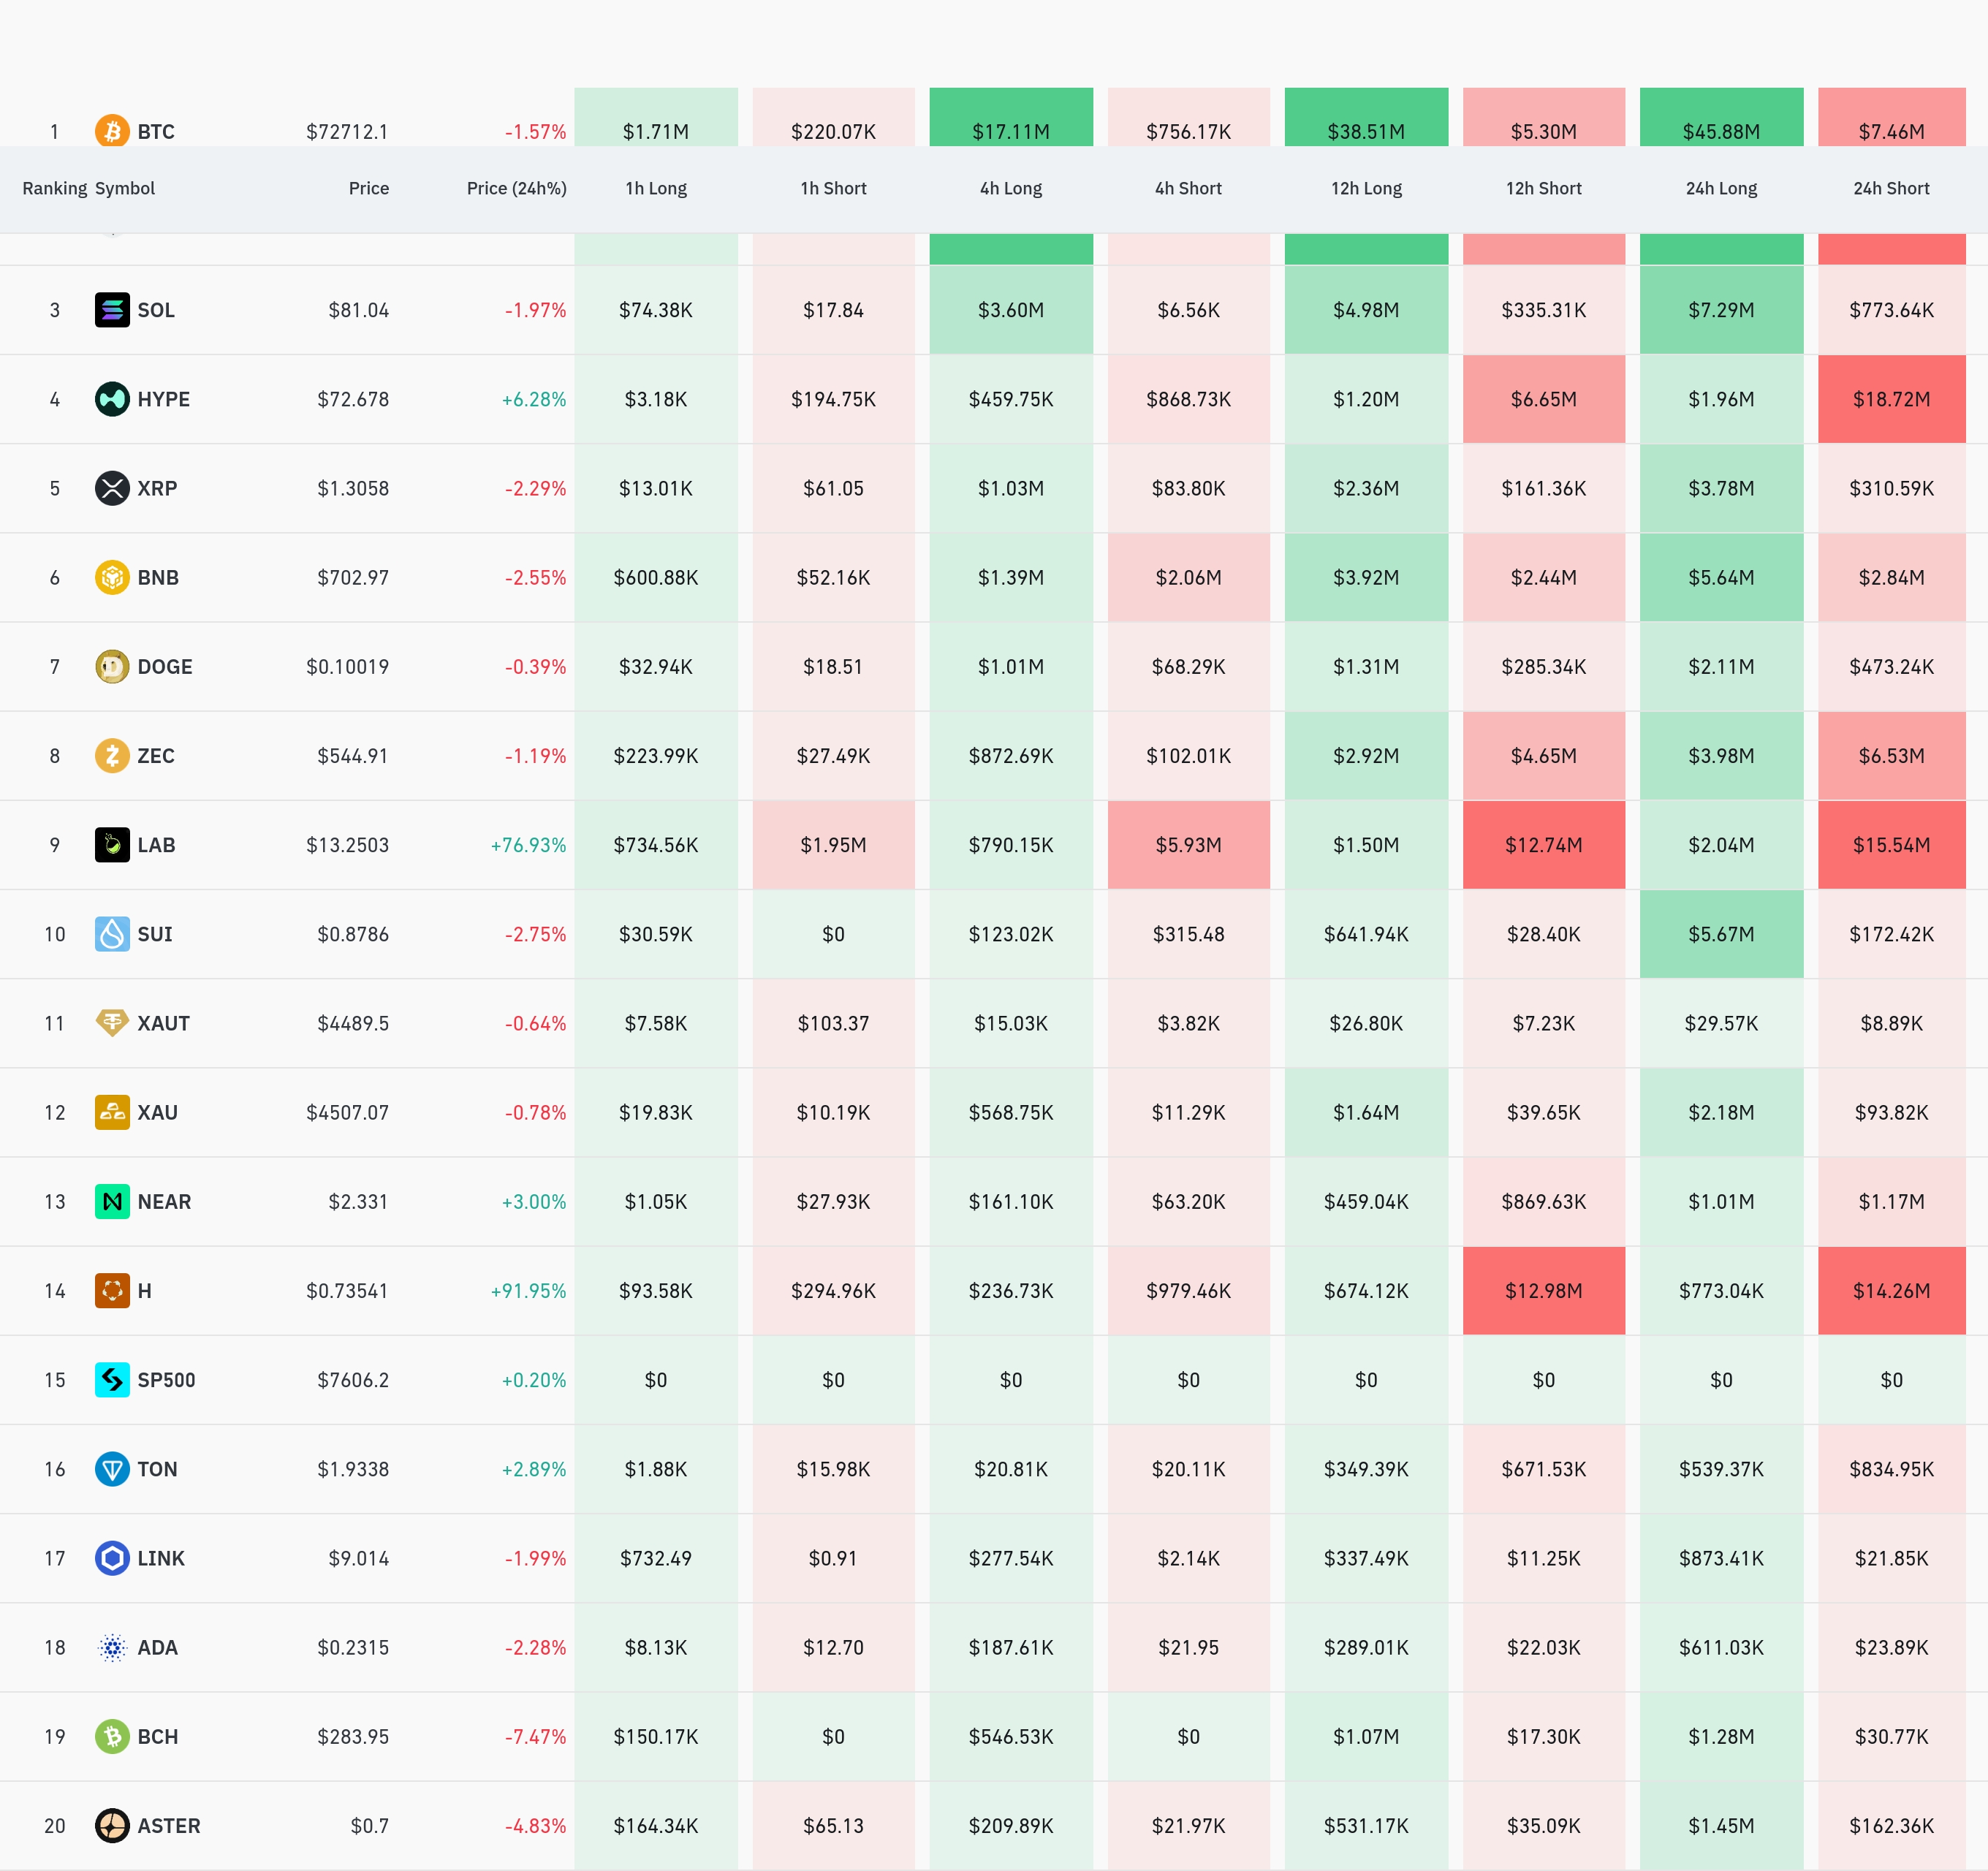This screenshot has height=1871, width=1988.
Task: Click SOL price $81.04
Action: coord(359,310)
